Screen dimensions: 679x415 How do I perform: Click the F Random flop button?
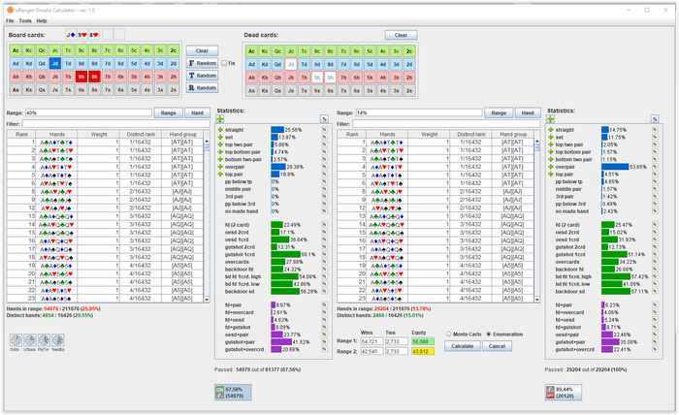coord(202,63)
